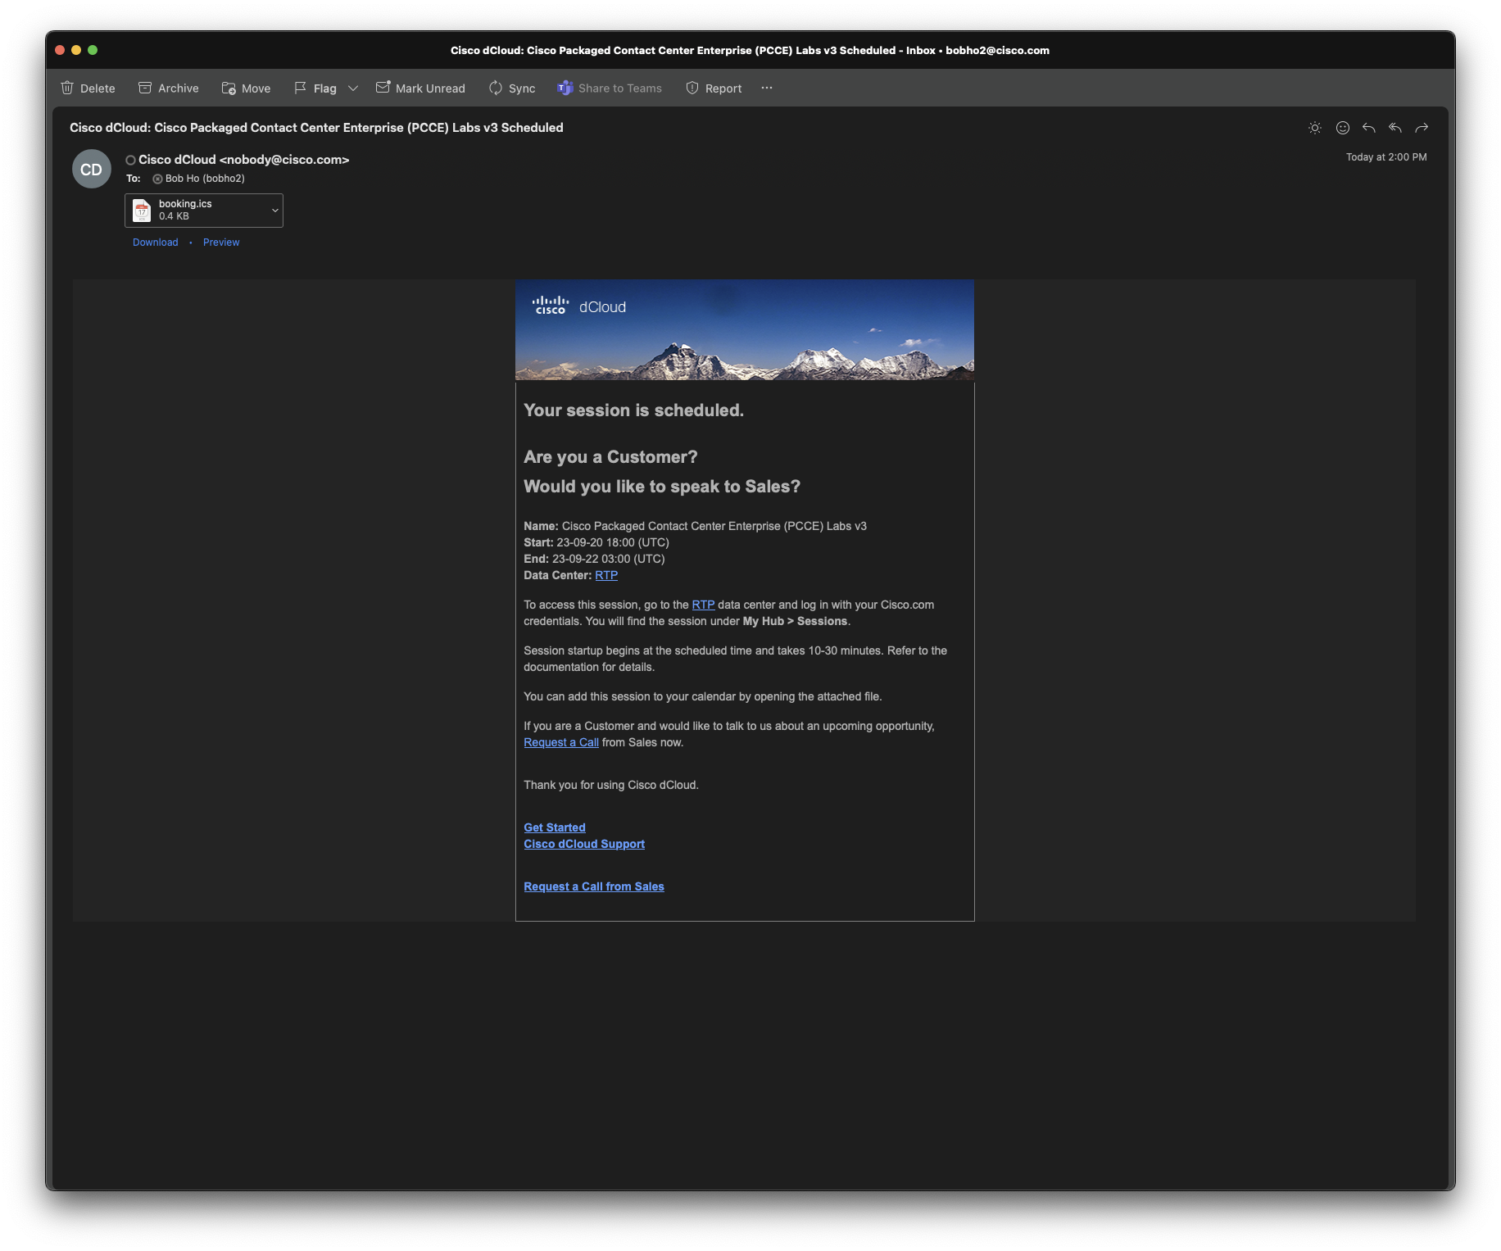Open the bold 'Request a Call from Sales' link
The height and width of the screenshot is (1251, 1501).
tap(594, 886)
